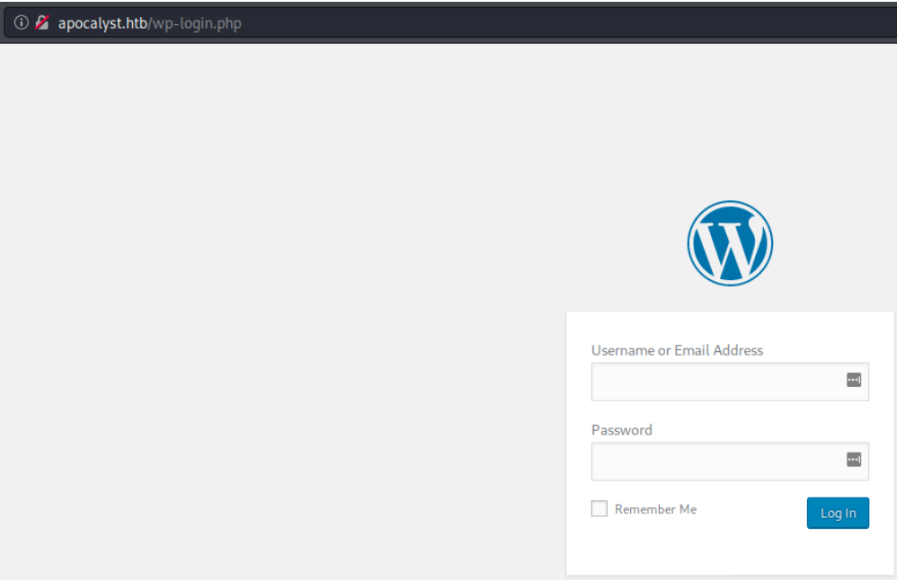Click the Log In button

(x=838, y=514)
